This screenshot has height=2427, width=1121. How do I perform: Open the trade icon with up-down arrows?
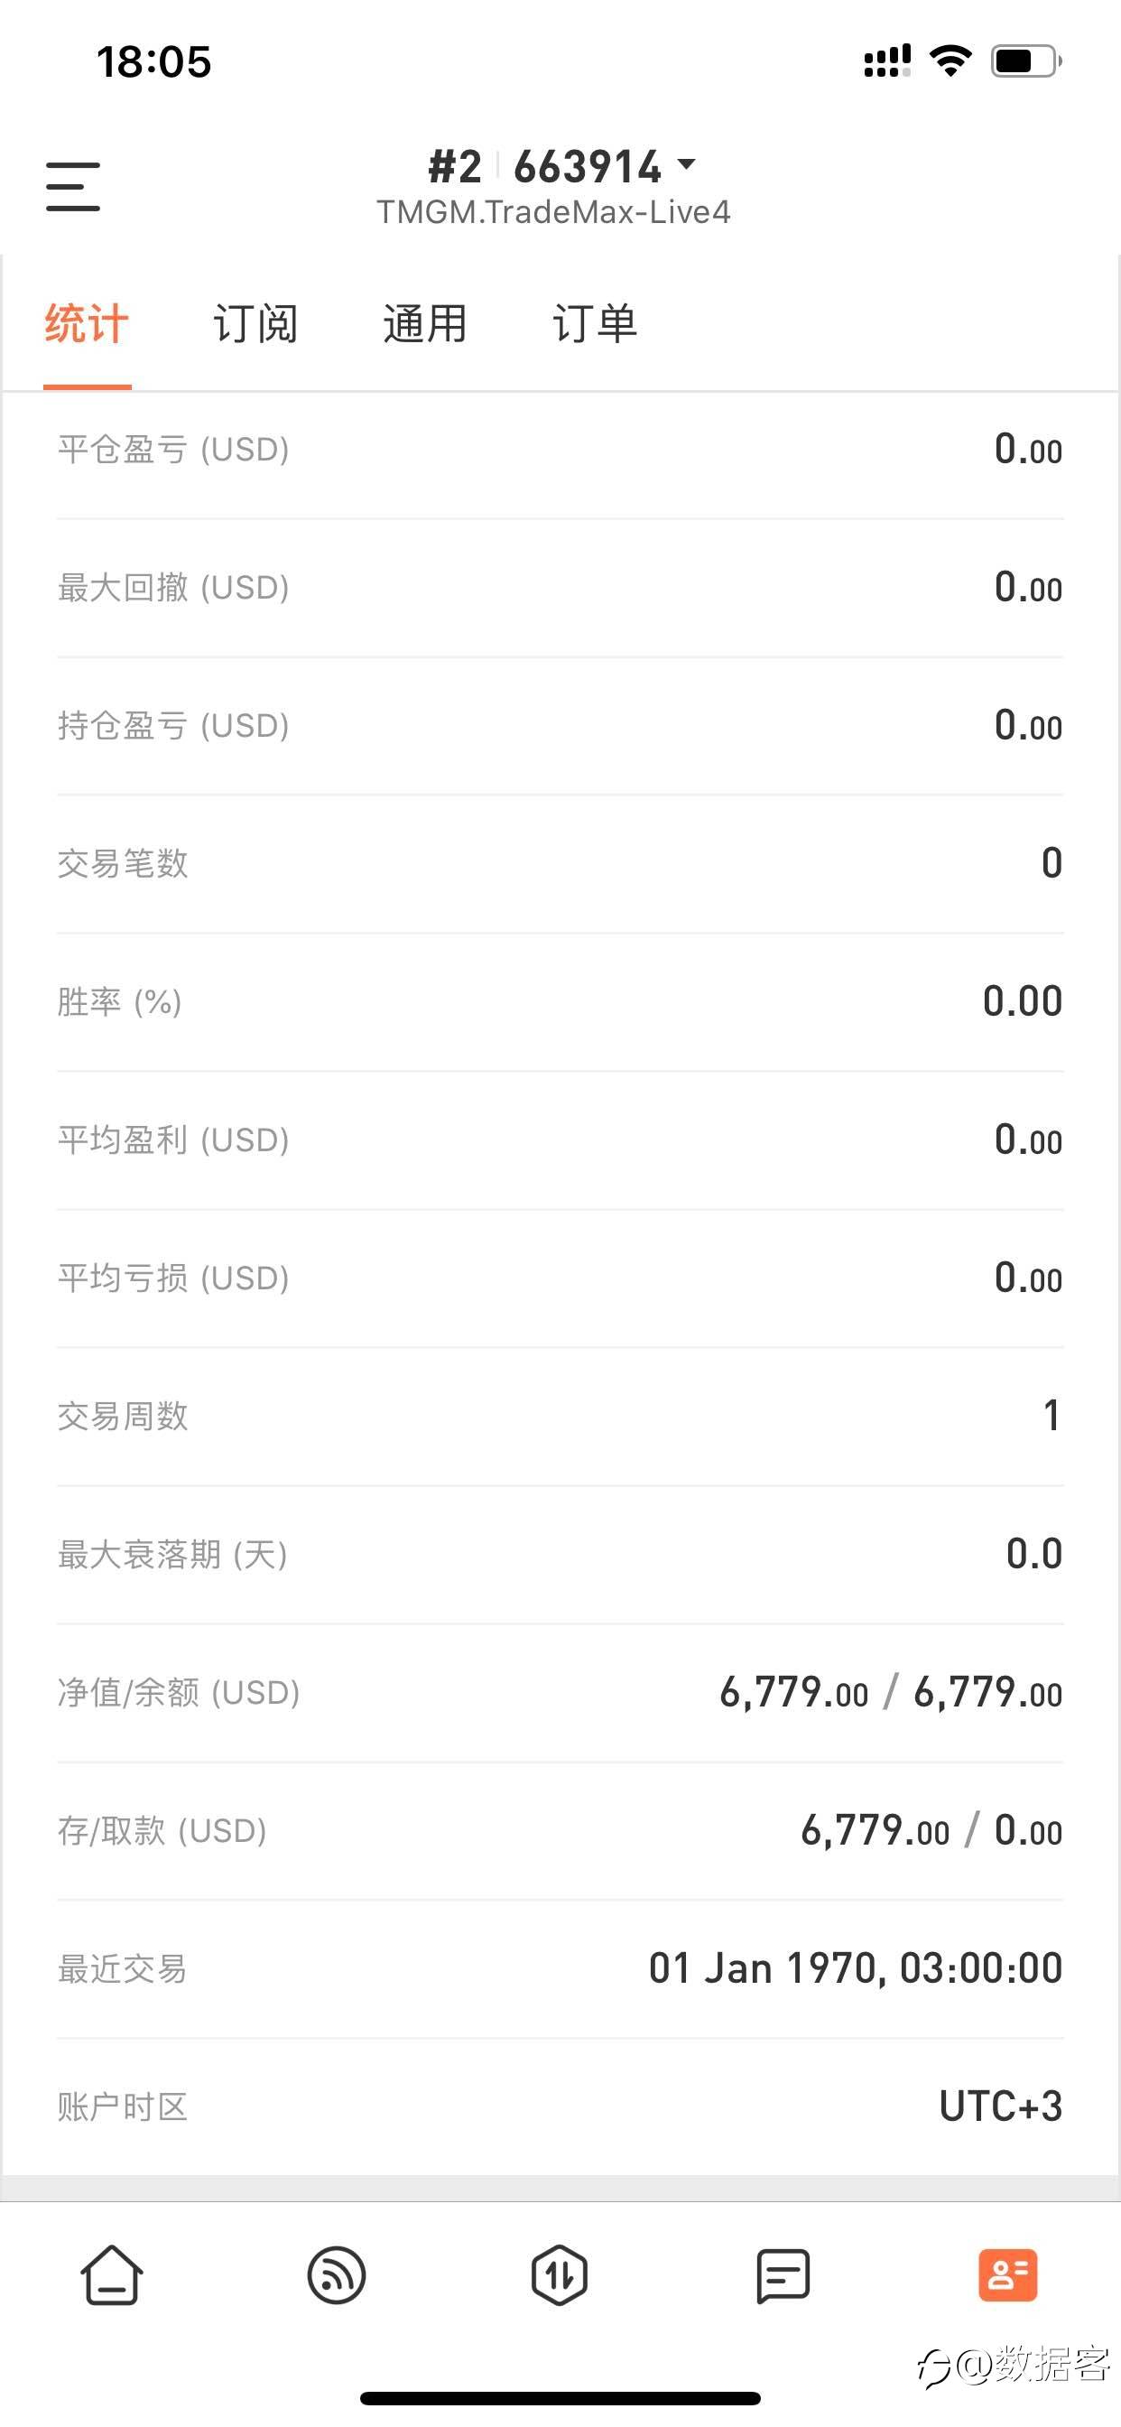pos(560,2275)
